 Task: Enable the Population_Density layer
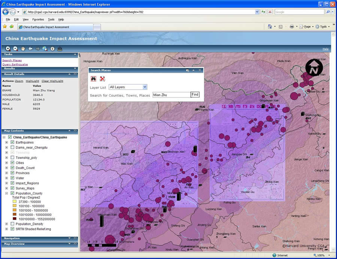12,224
